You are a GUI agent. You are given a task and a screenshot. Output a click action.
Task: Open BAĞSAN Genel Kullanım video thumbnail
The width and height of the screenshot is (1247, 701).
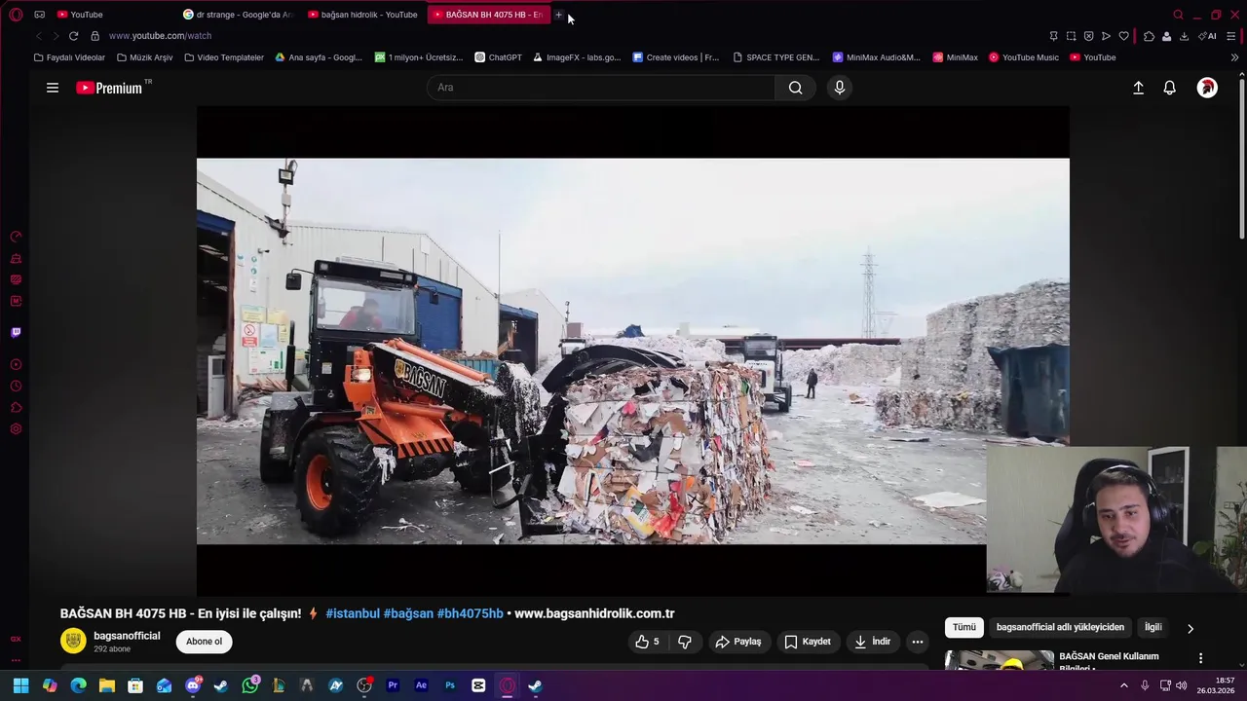999,660
